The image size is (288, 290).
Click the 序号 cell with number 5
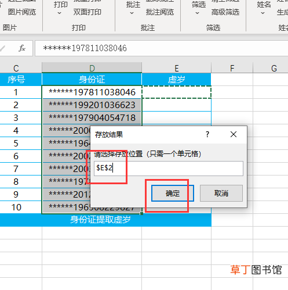(21, 144)
